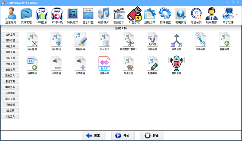Click 开通会员 membership purchase icon

click(x=196, y=16)
